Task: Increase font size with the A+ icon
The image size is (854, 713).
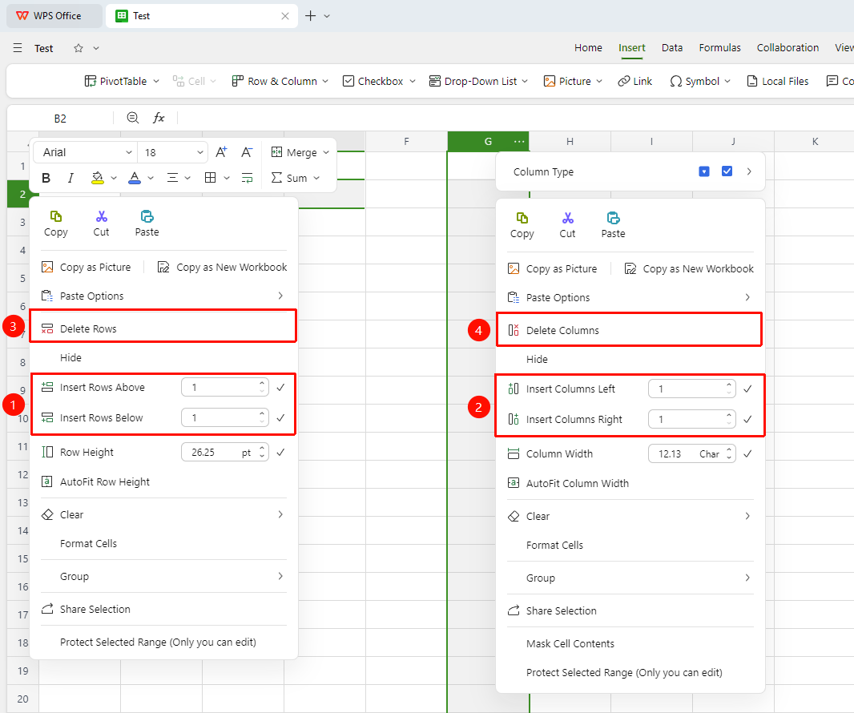Action: [221, 152]
